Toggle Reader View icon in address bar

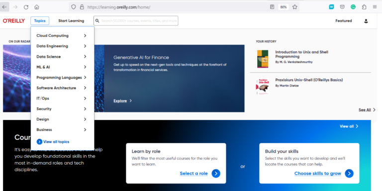tap(272, 7)
